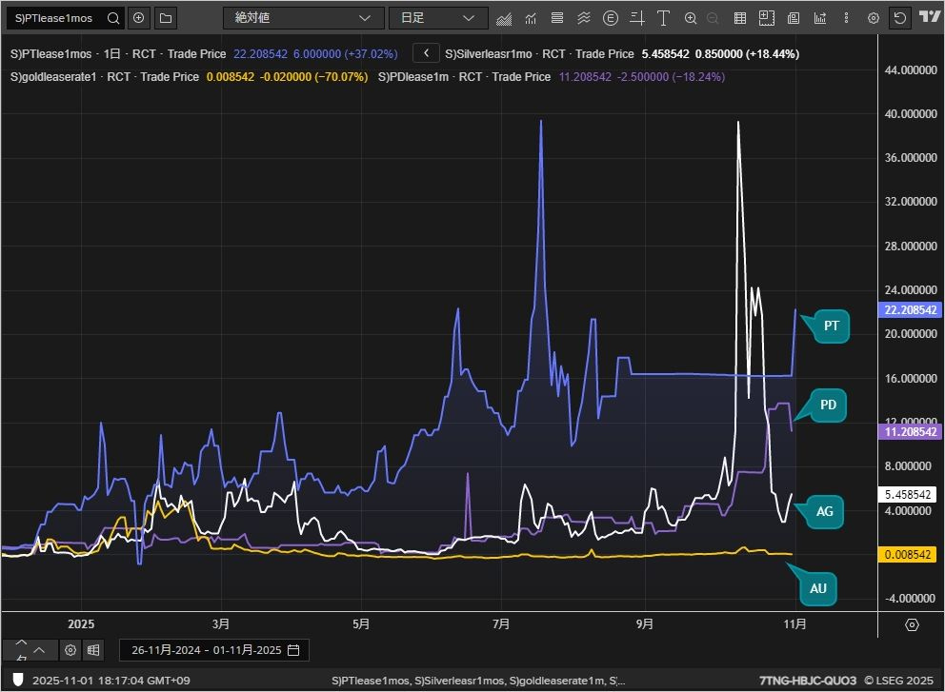This screenshot has height=692, width=945.
Task: Expand panel with bottom-left up chevron
Action: coord(39,650)
